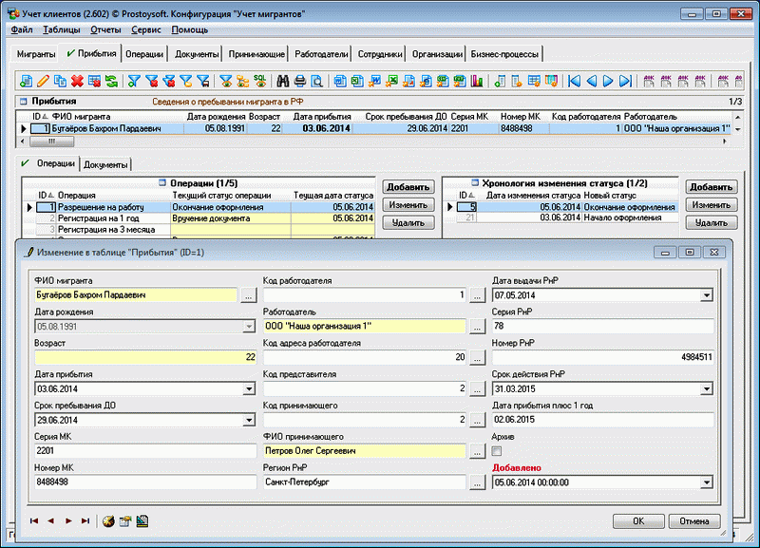760x548 pixels.
Task: Click the Номер МК input field
Action: pos(142,482)
